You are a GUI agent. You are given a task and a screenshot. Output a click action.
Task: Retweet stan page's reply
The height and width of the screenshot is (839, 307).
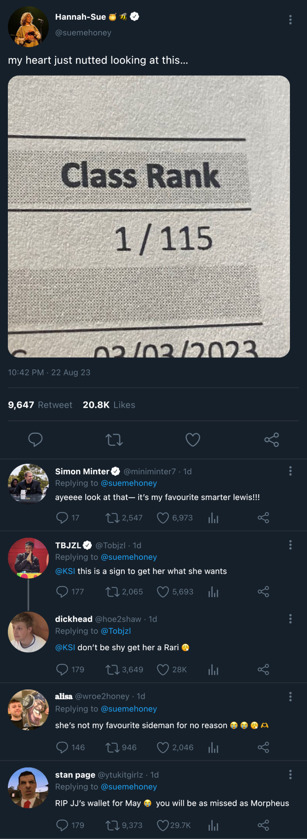tap(112, 825)
